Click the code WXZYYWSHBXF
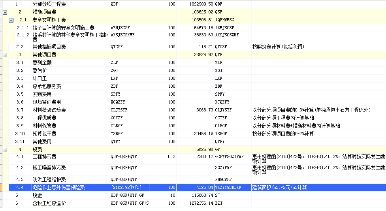This screenshot has height=211, width=386. (x=228, y=187)
